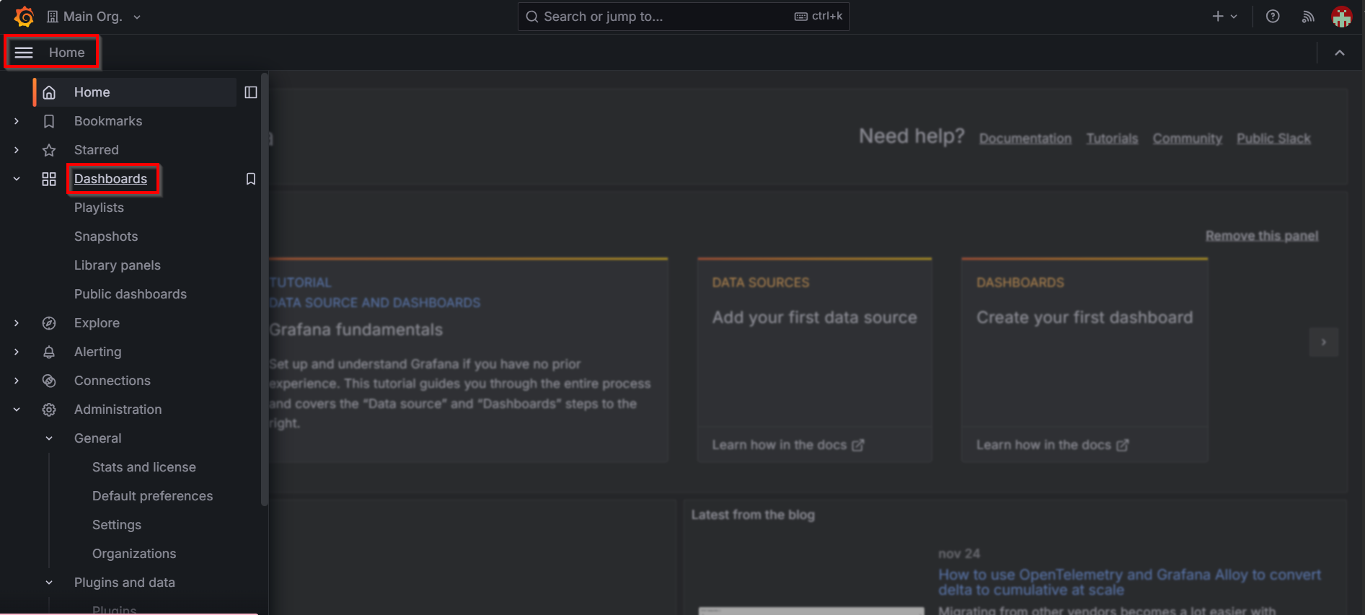Open the Tutorials link
This screenshot has width=1365, height=615.
pos(1112,138)
